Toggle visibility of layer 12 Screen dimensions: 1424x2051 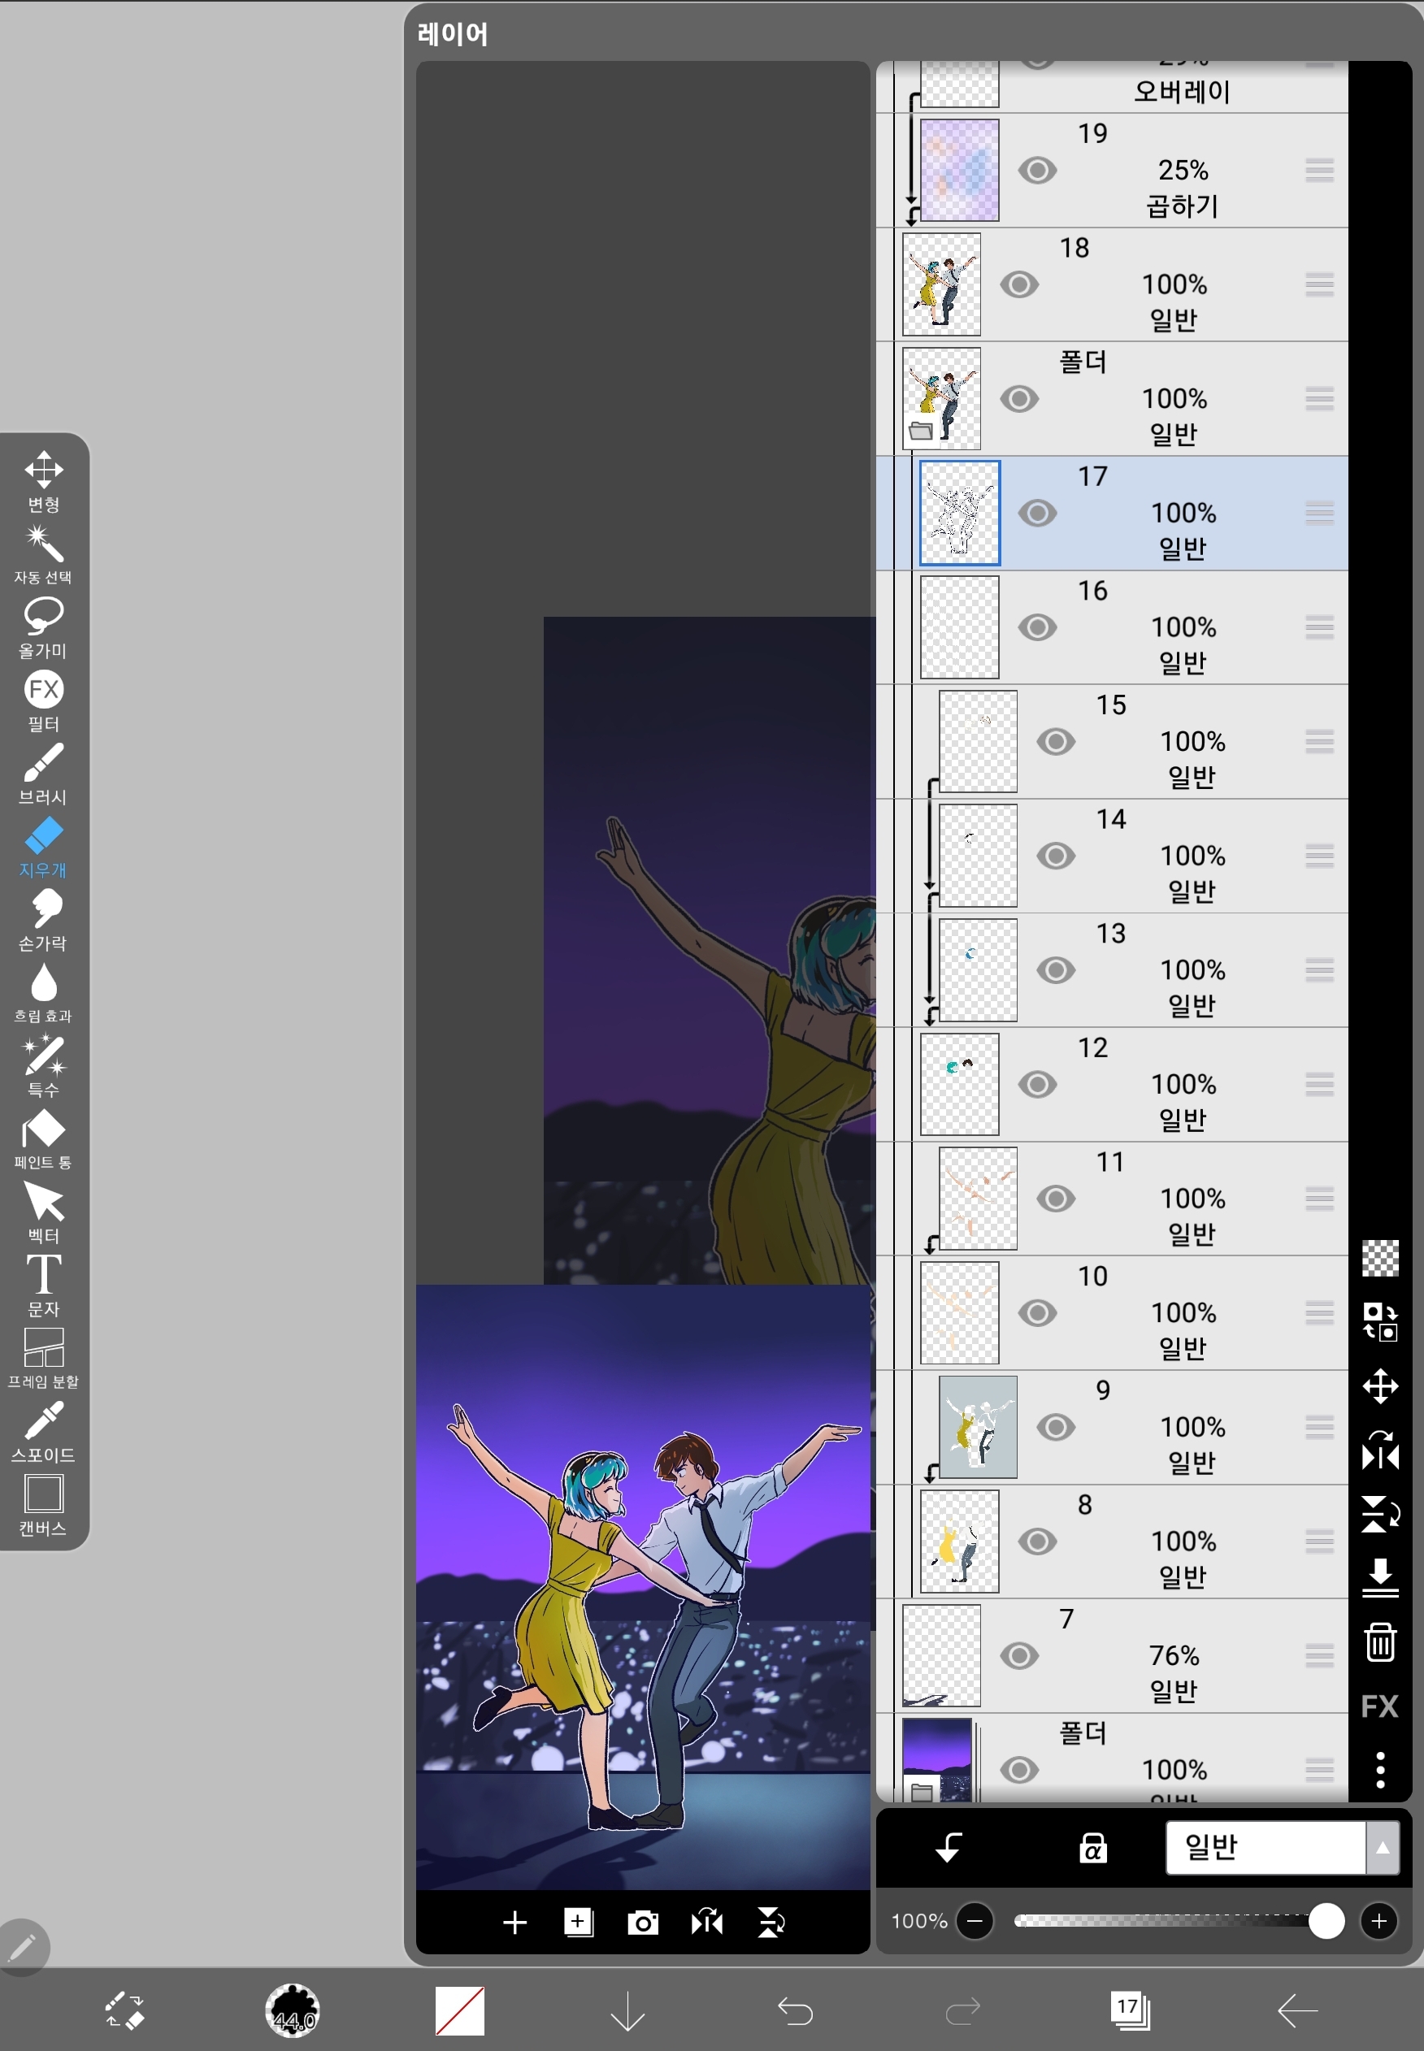(x=1038, y=1084)
